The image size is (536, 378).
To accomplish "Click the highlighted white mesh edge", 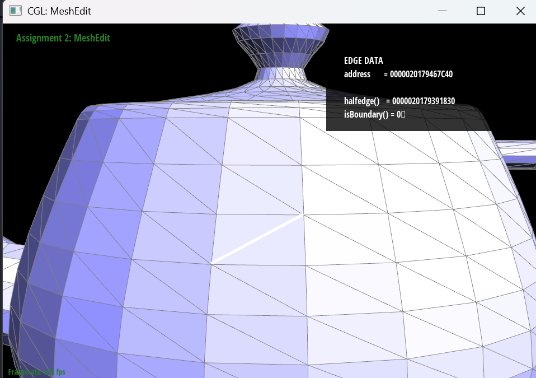I will [x=257, y=239].
